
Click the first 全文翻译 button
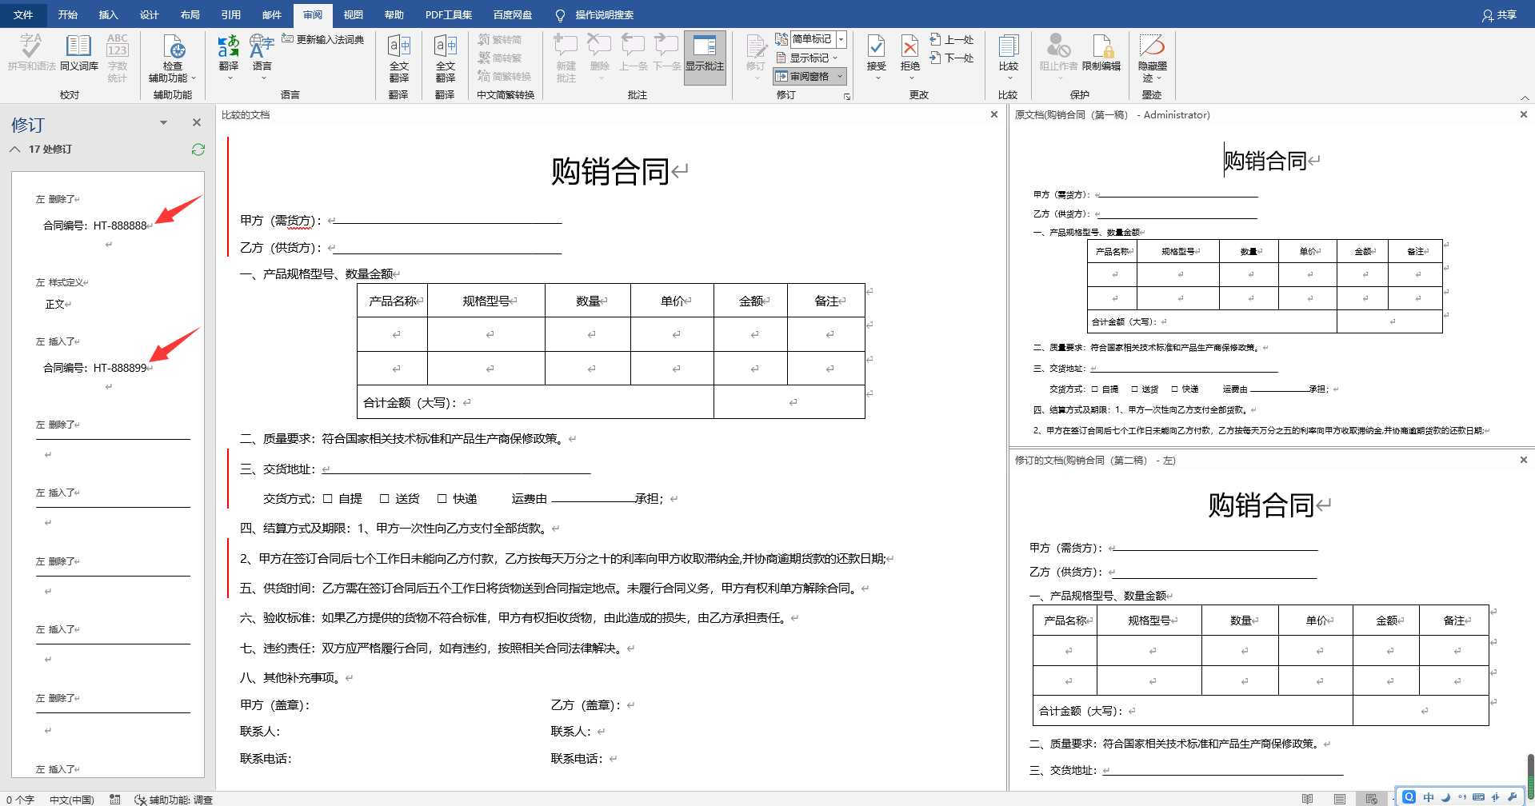coord(399,58)
